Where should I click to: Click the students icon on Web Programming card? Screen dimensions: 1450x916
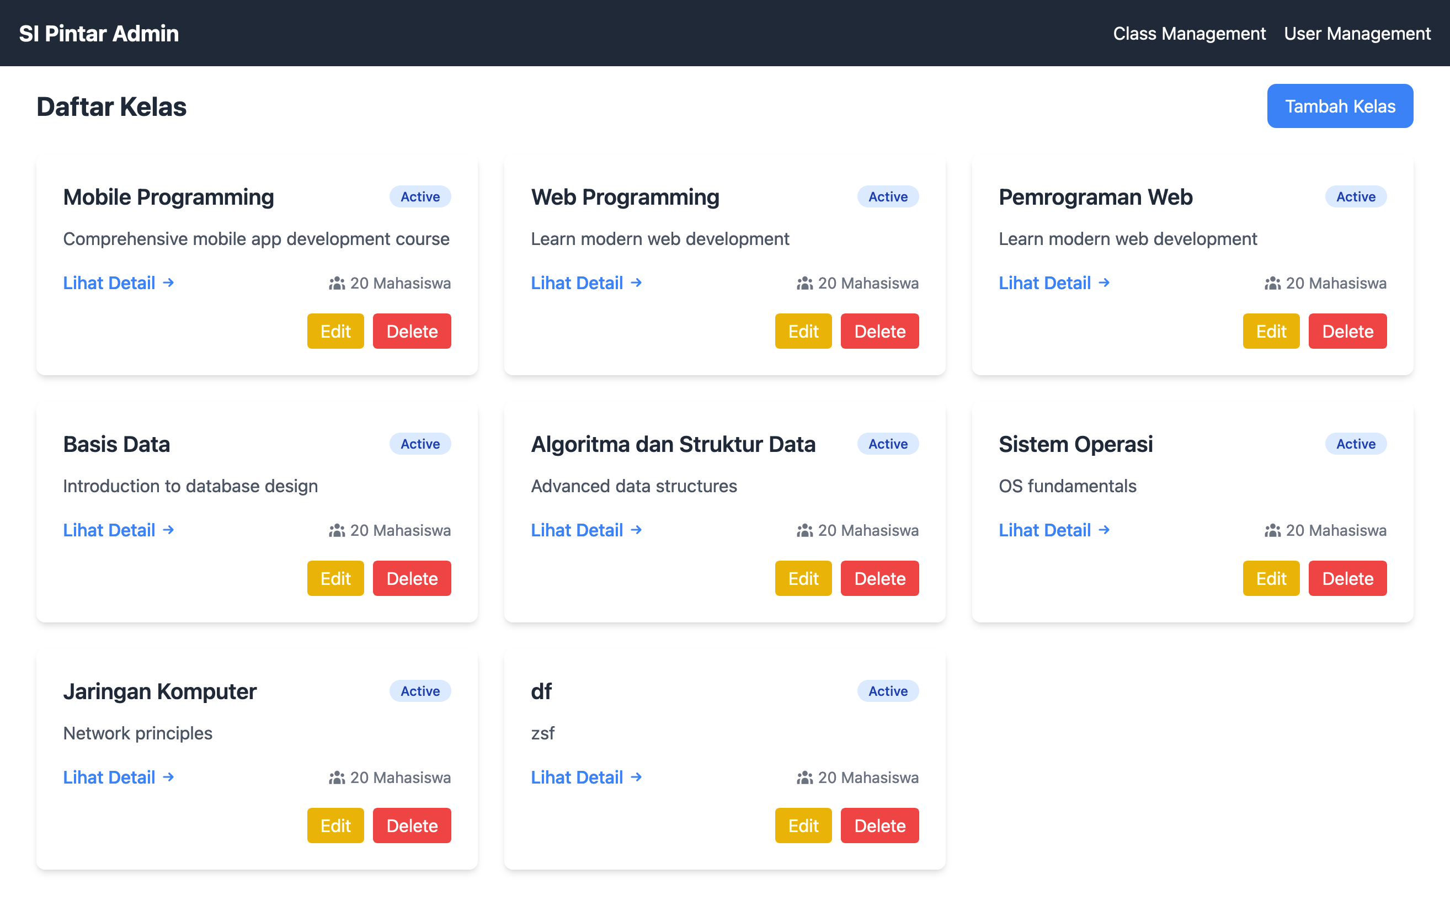tap(805, 283)
